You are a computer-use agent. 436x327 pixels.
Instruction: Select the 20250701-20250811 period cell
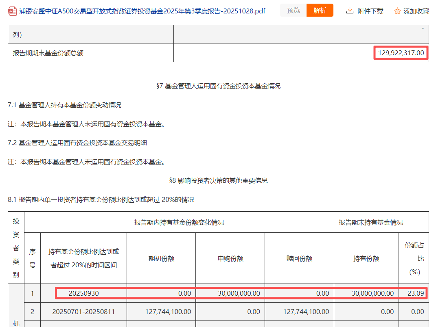[83, 312]
